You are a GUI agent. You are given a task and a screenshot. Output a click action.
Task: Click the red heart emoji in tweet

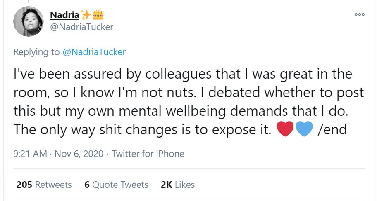click(x=285, y=129)
